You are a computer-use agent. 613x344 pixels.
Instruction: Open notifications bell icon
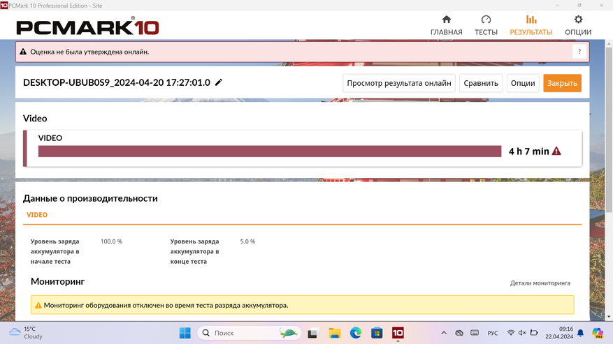click(x=581, y=333)
